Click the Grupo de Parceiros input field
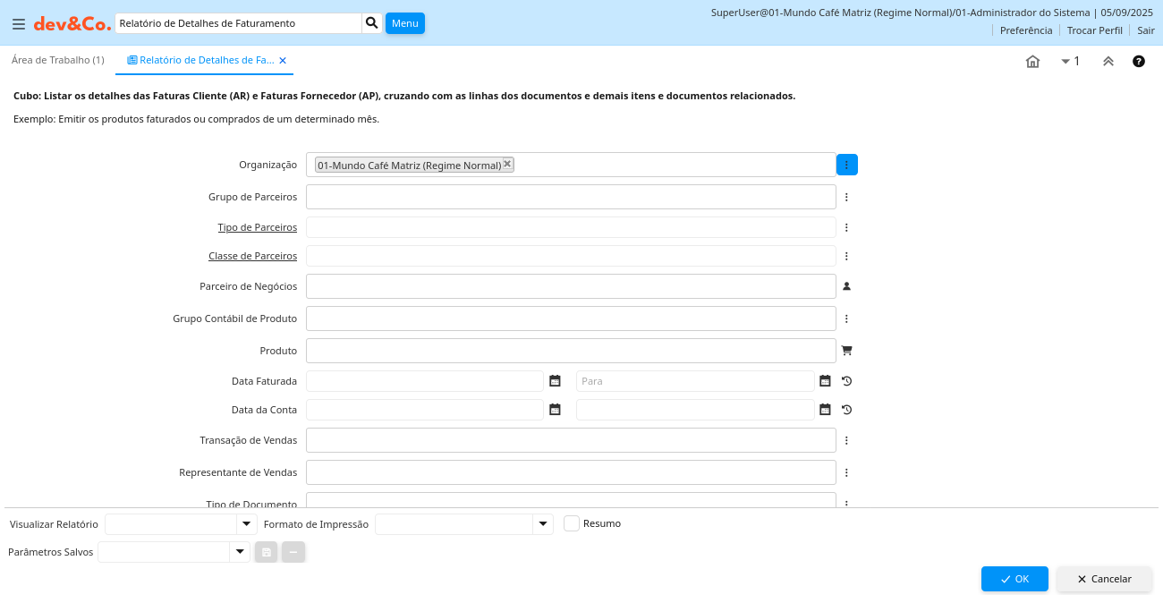This screenshot has height=603, width=1163. coord(571,197)
